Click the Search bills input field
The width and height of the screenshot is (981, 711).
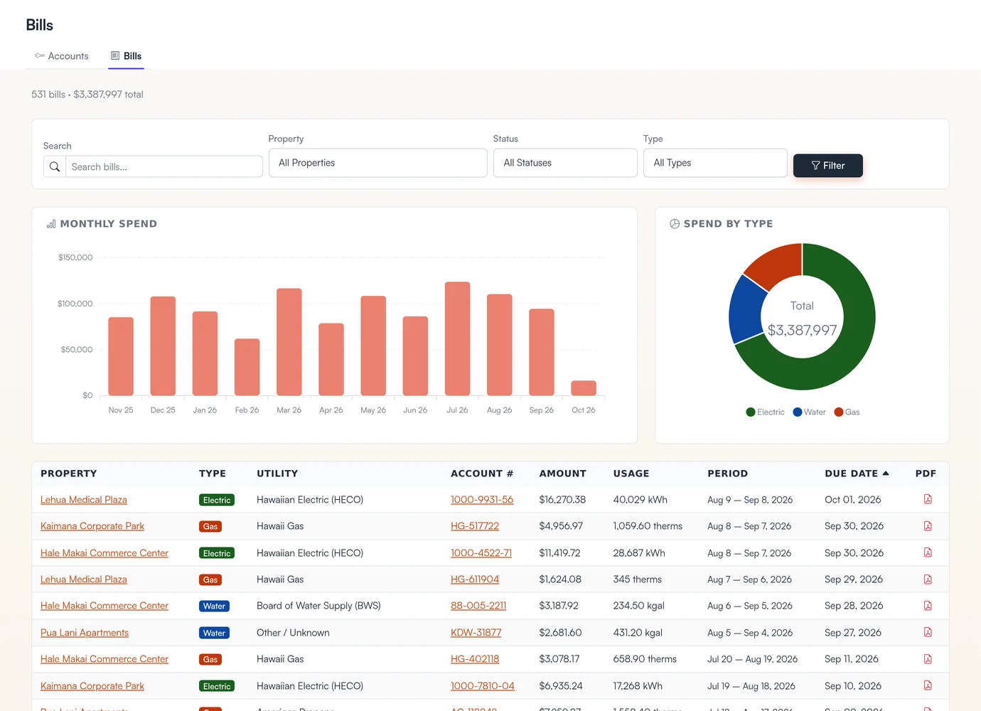[164, 167]
